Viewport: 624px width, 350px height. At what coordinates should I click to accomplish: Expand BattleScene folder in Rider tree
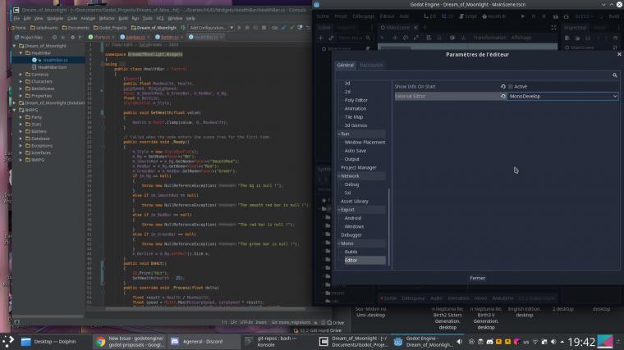pos(21,89)
